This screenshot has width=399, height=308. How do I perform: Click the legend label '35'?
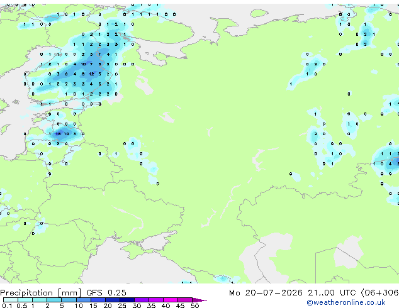pyautogui.click(x=151, y=305)
